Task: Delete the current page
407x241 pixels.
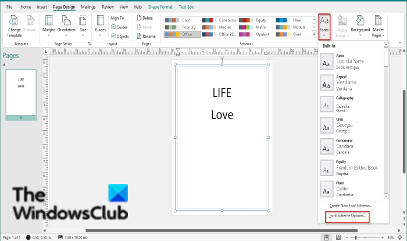Action: tap(145, 18)
